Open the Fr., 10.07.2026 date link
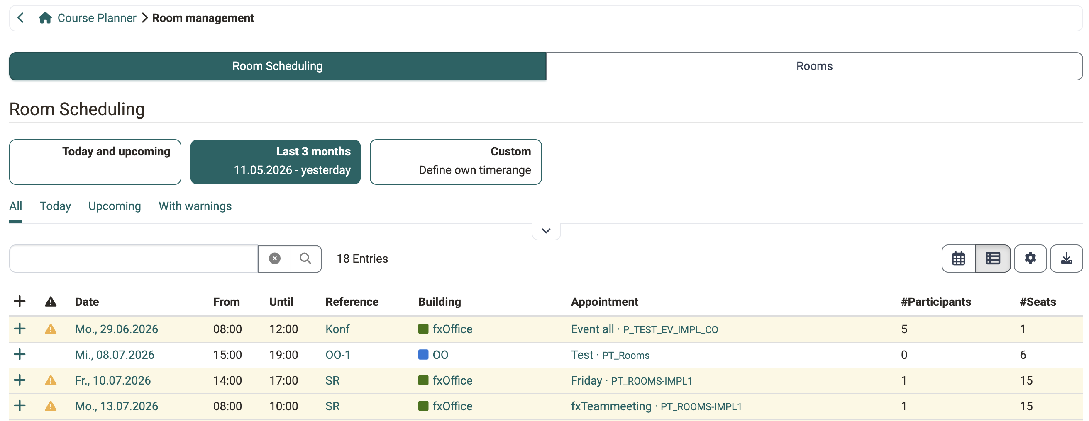Image resolution: width=1089 pixels, height=421 pixels. 113,380
